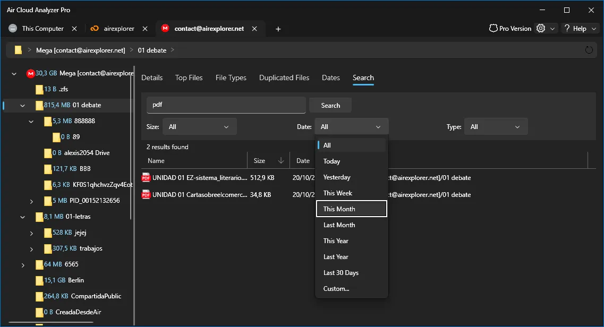The width and height of the screenshot is (604, 327).
Task: Choose This Year in the Date list
Action: 351,241
